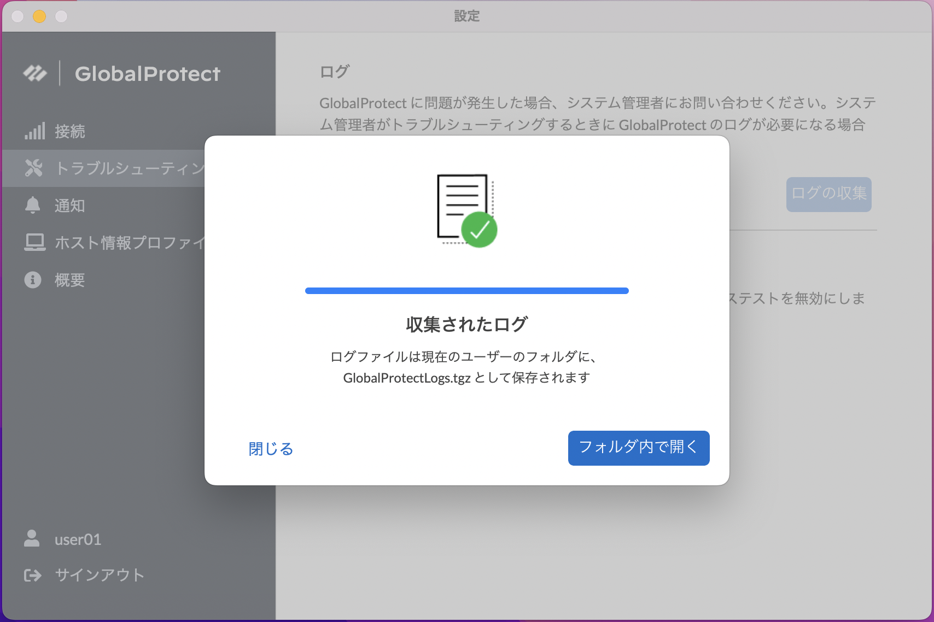The width and height of the screenshot is (934, 622).
Task: Click the 設定 window title
Action: 467,16
